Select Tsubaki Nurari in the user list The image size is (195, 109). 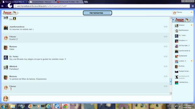pos(183,71)
